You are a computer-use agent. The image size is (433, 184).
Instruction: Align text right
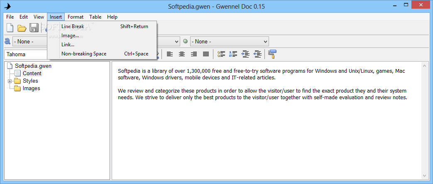coord(194,54)
